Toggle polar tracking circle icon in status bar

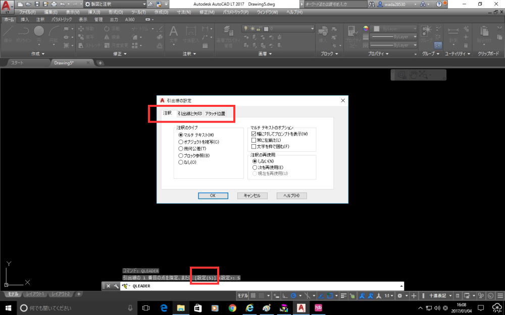[293, 295]
